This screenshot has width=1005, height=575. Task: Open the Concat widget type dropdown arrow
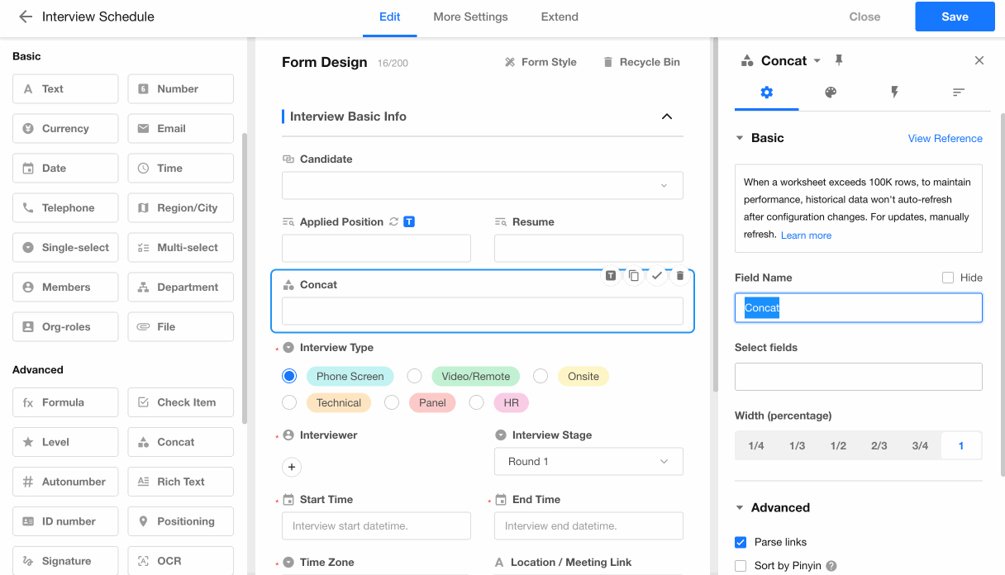point(817,60)
